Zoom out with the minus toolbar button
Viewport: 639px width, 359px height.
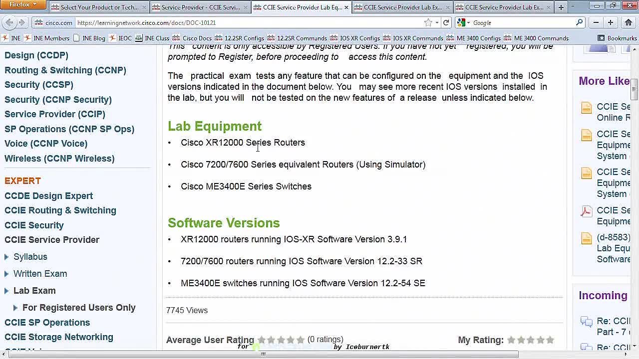pos(596,22)
